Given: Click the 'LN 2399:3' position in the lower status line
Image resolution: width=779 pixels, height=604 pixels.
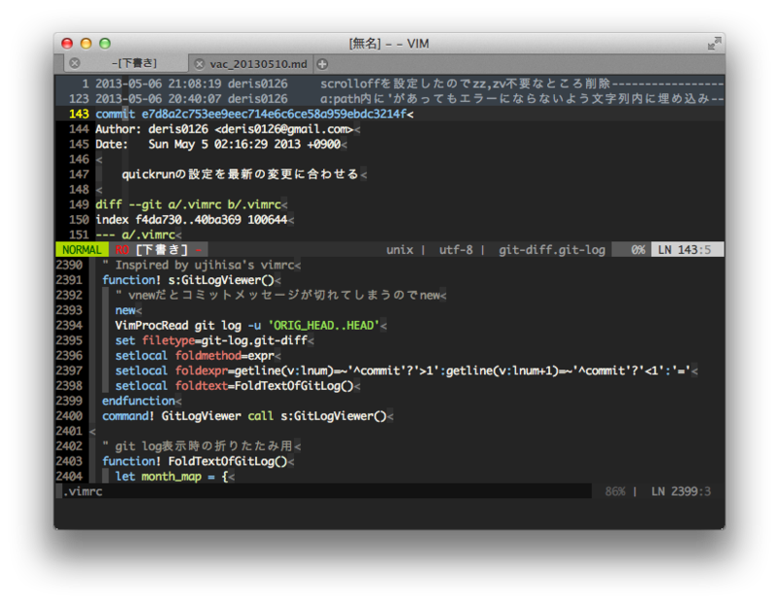Looking at the screenshot, I should click(x=681, y=491).
